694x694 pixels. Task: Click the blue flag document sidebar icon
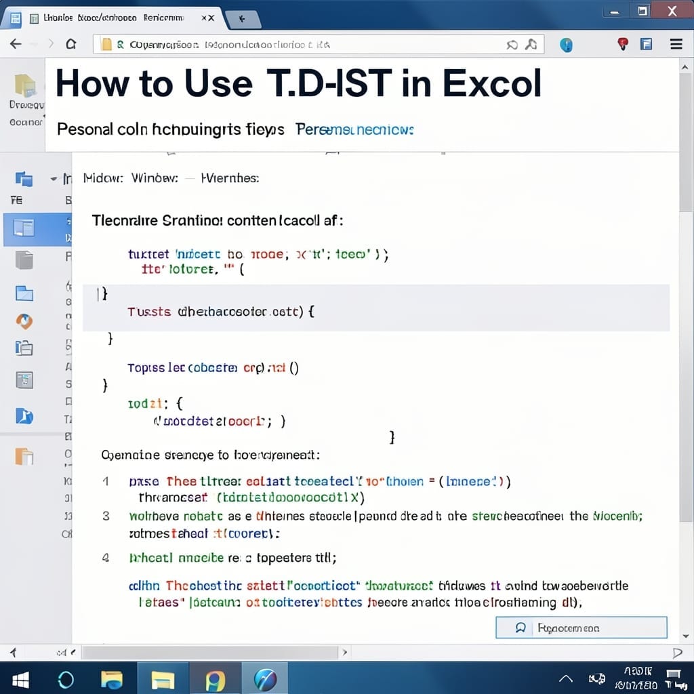tap(24, 416)
